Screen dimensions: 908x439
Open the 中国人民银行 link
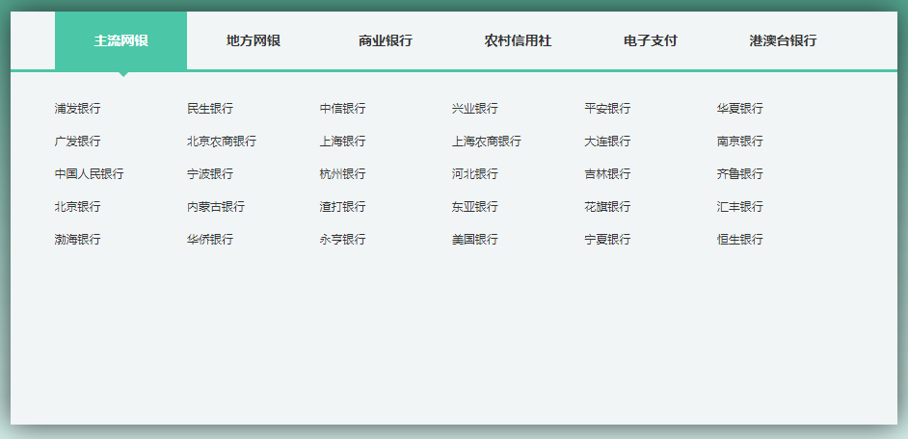[89, 174]
